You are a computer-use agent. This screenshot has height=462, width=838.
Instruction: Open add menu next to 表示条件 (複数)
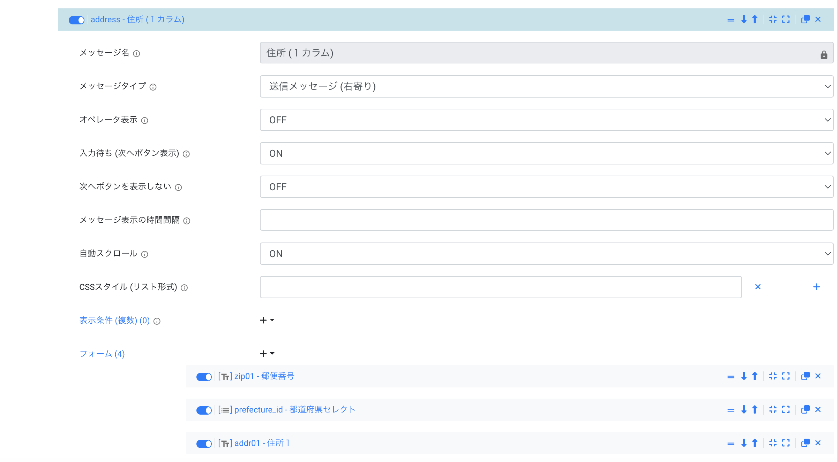(x=267, y=320)
